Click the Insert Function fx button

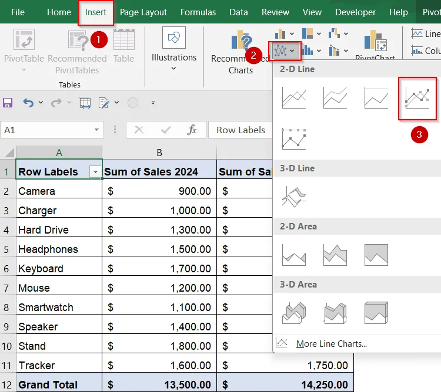[x=192, y=130]
